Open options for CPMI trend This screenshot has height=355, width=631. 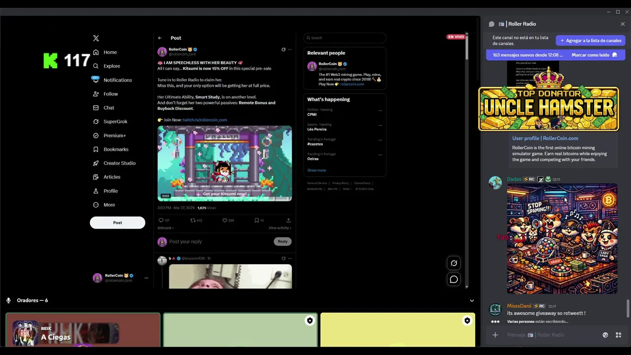tap(380, 110)
